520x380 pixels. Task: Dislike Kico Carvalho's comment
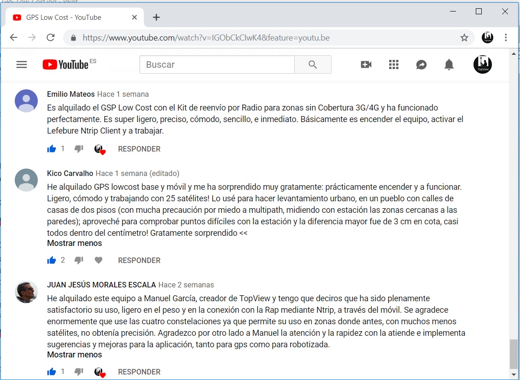[x=79, y=260]
